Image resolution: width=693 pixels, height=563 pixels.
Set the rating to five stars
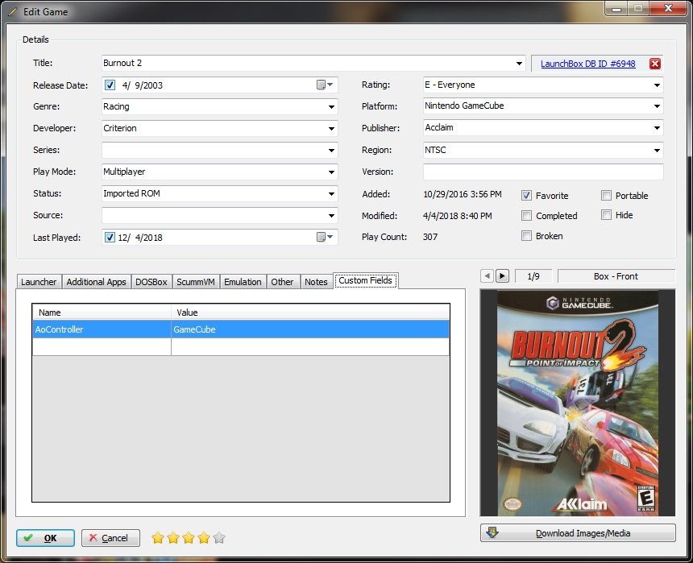point(219,538)
